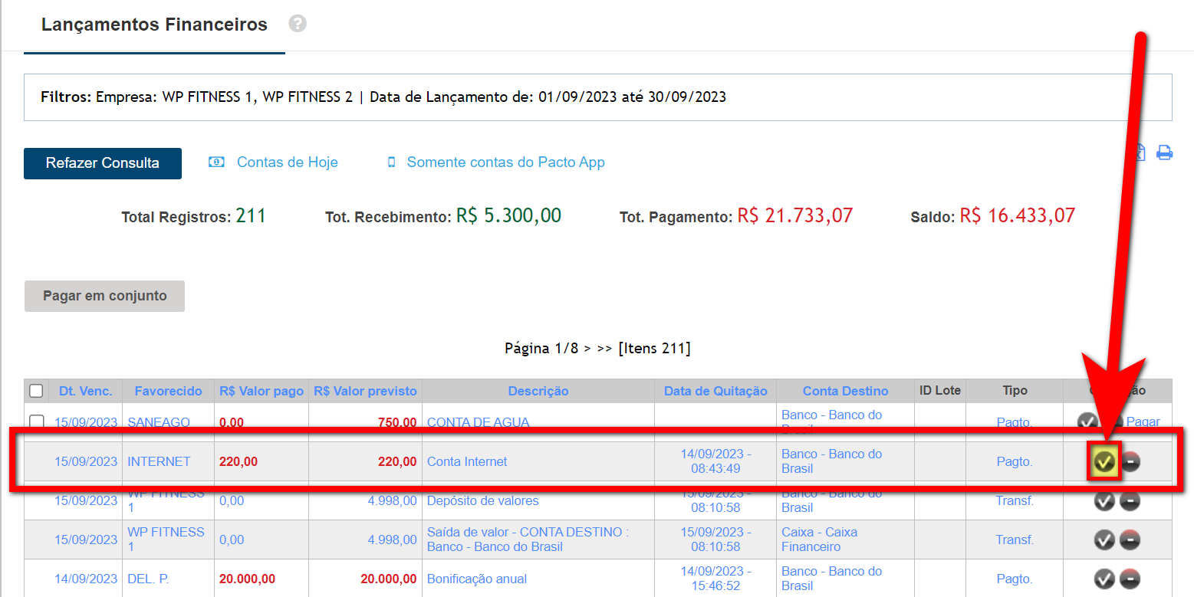Click checkmark icon in Bonificação anual row
Viewport: 1194px width, 597px height.
point(1104,579)
